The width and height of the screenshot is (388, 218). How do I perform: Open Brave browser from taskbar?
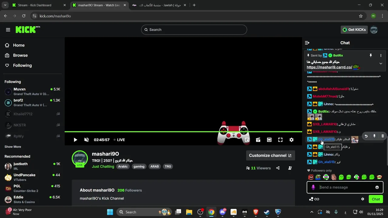[256, 212]
